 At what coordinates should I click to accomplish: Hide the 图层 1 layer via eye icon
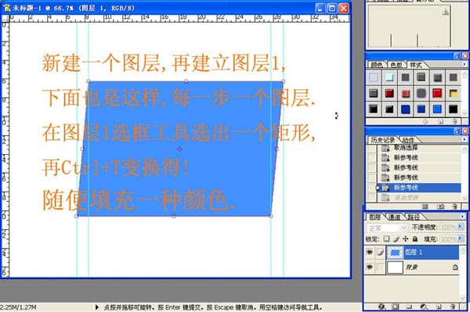370,253
